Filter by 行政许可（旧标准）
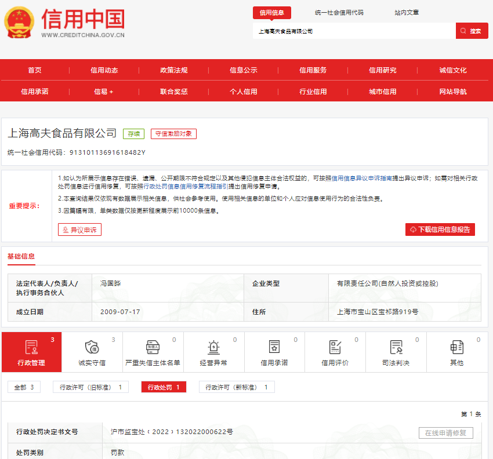This screenshot has height=459, width=493. pos(90,387)
